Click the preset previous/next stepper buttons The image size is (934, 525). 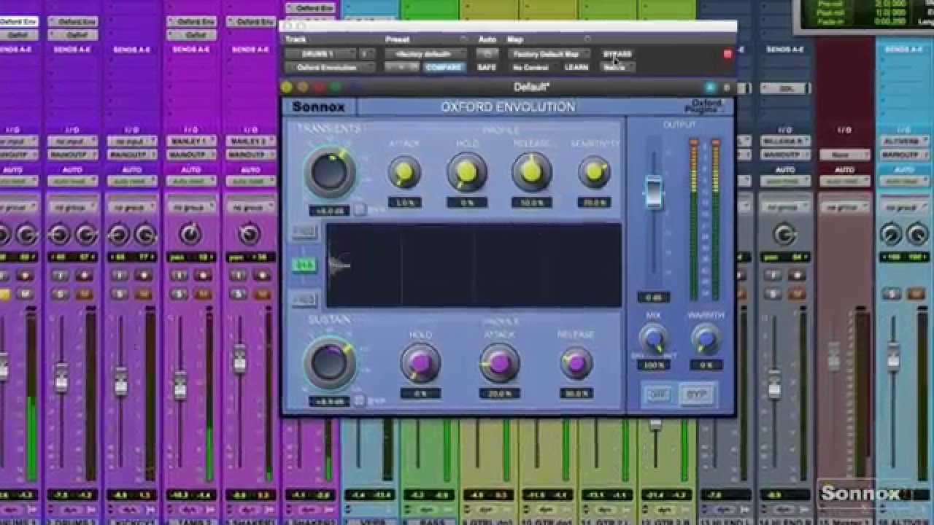pos(402,67)
